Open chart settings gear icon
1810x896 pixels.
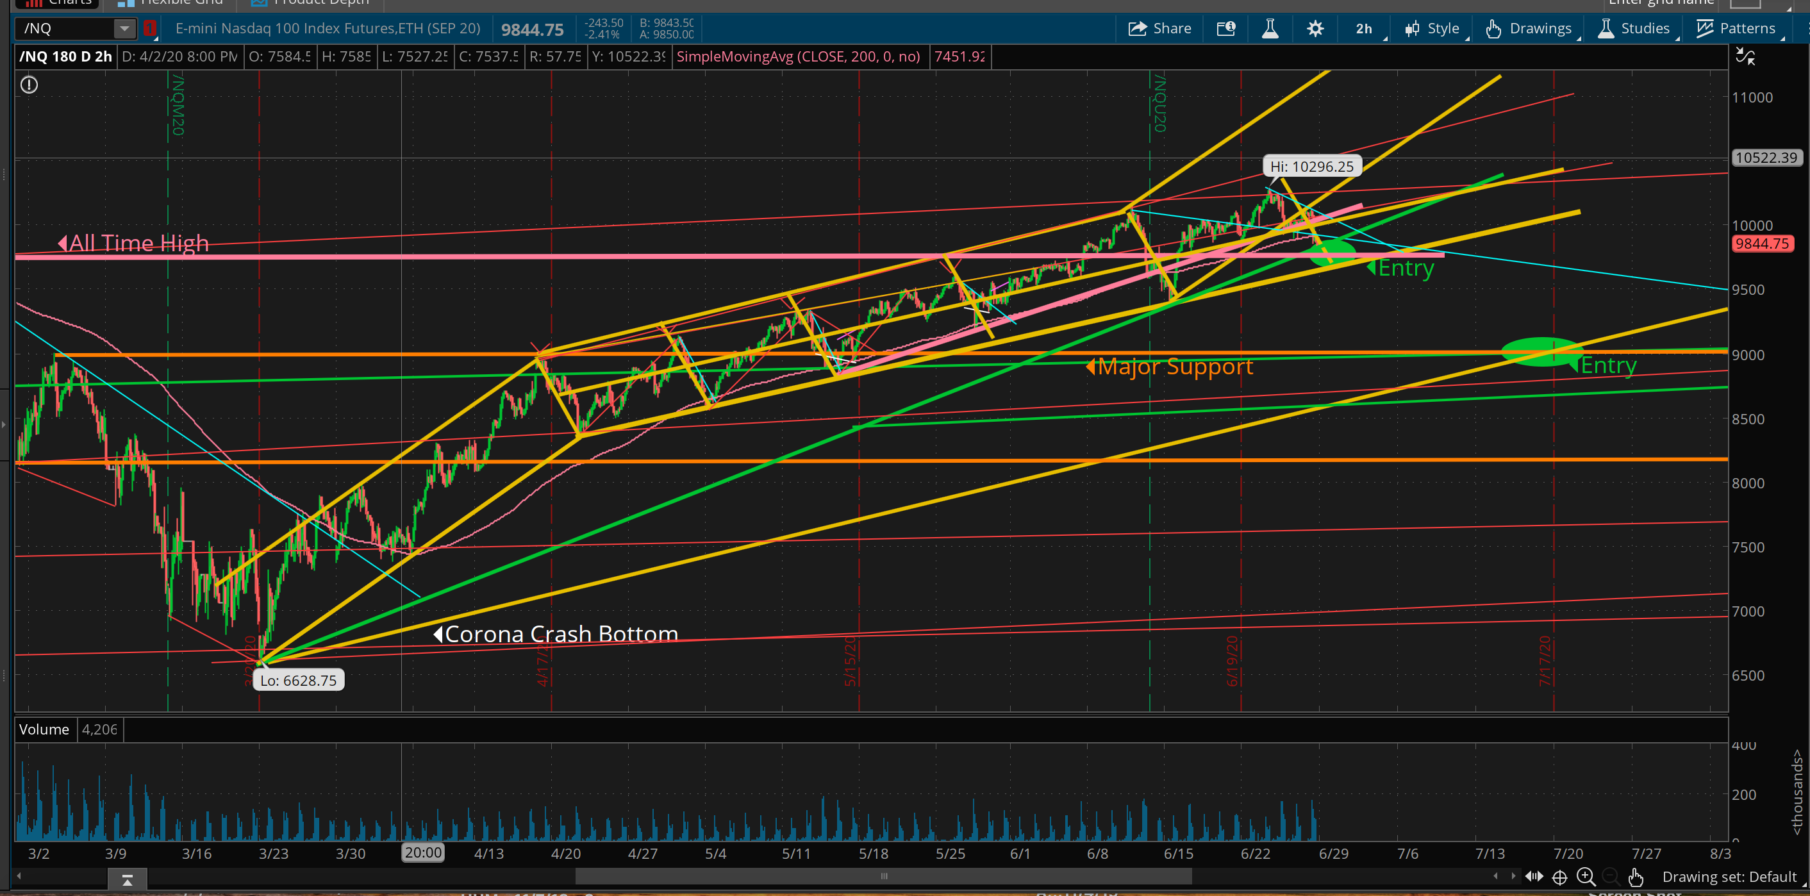(x=1315, y=28)
